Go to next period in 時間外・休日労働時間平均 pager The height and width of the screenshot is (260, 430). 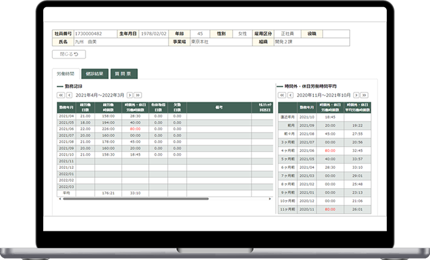coord(356,95)
